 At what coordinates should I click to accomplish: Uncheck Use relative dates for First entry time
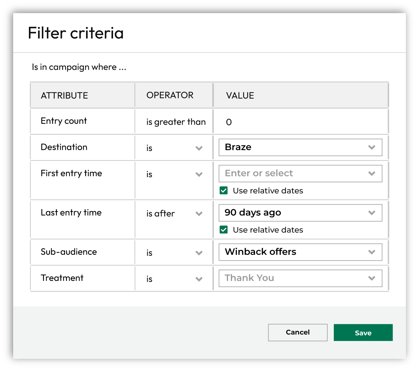[x=224, y=191]
